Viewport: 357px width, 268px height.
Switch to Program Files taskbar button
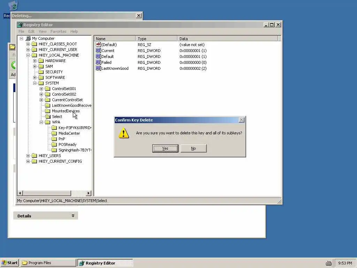coord(48,263)
